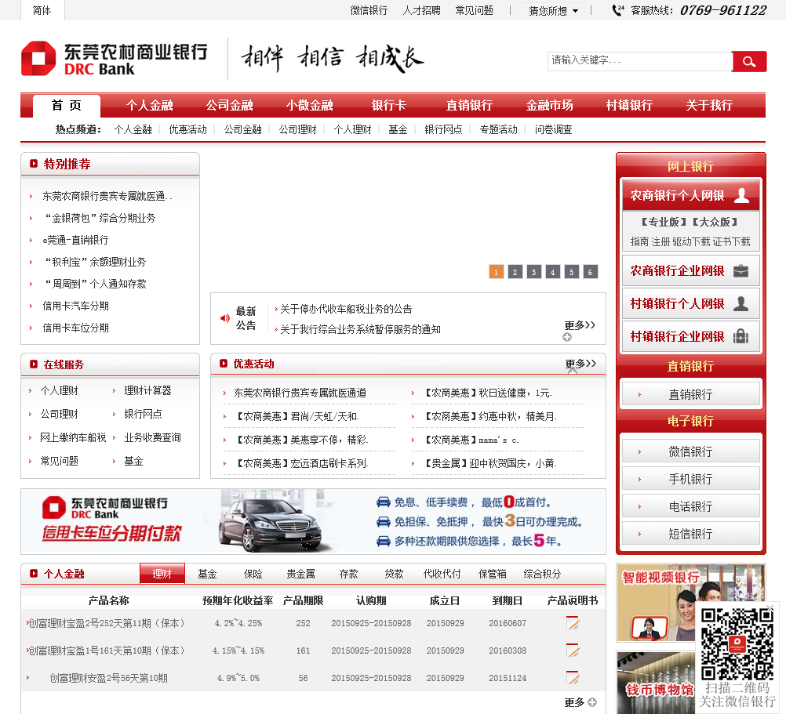Open 业务收费查询 service link
This screenshot has height=714, width=786.
[152, 437]
